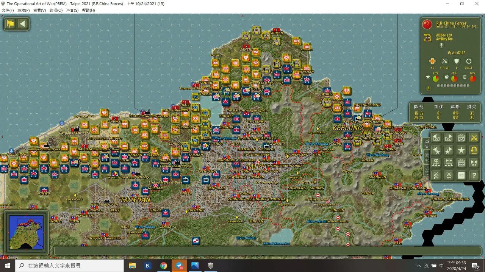
Task: Click the right arrow with star icon
Action: (449, 150)
